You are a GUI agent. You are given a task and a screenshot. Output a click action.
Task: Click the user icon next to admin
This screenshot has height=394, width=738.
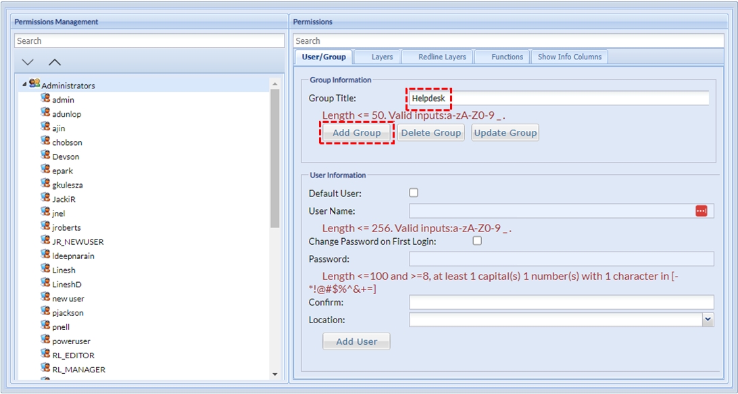coord(45,98)
